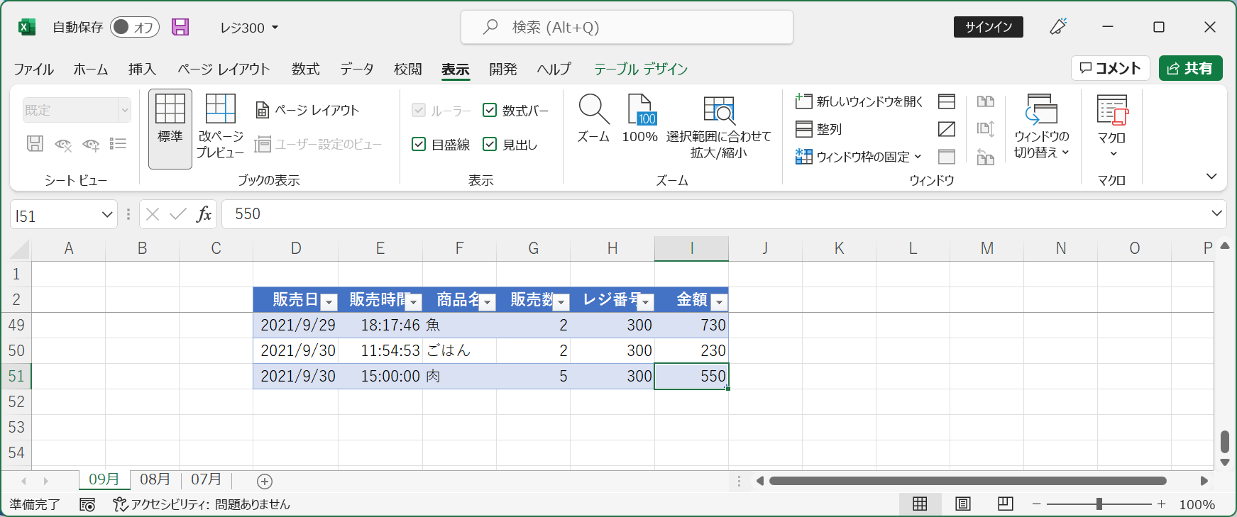Click zoom in plus button
Image resolution: width=1237 pixels, height=517 pixels.
pos(1161,504)
